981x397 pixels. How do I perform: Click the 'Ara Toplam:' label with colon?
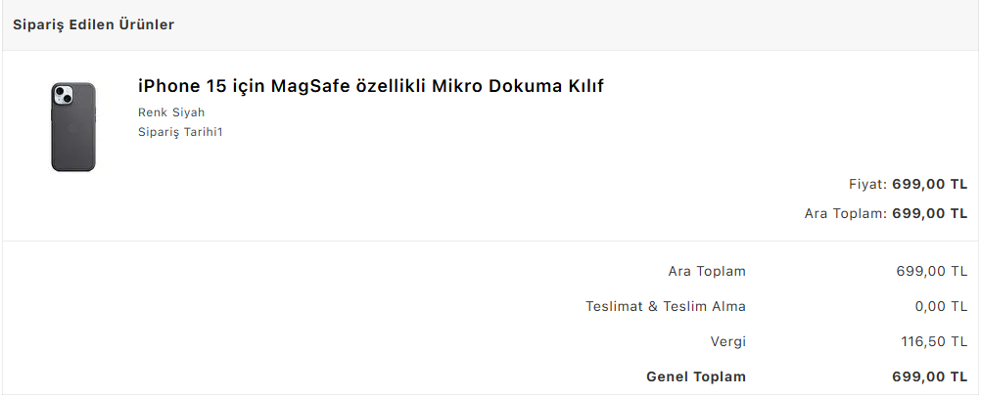point(846,213)
